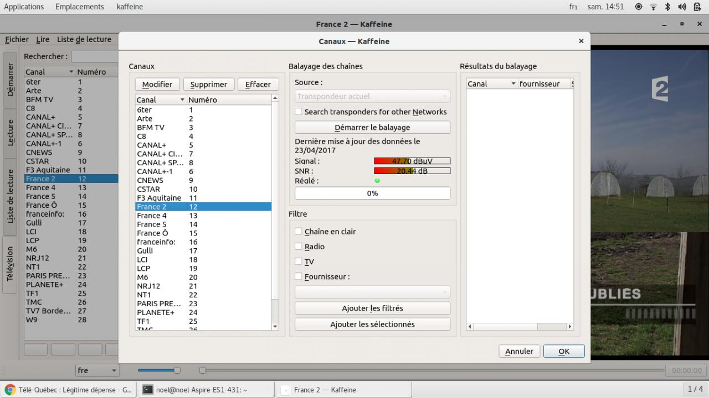The image size is (709, 398).
Task: Enable Search transponders for other Networks
Action: click(x=371, y=112)
